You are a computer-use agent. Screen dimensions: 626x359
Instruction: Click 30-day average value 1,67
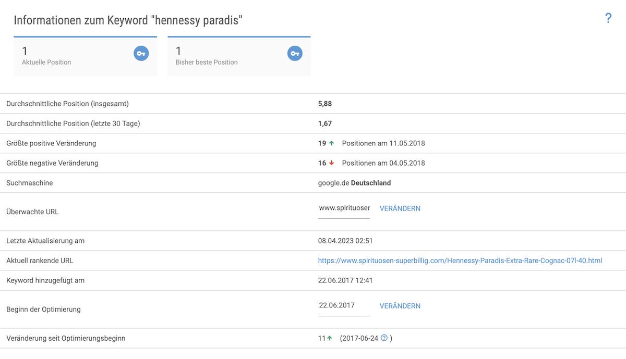[x=325, y=123]
